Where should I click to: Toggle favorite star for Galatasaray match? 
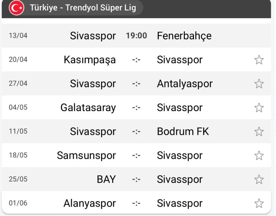coord(259,108)
